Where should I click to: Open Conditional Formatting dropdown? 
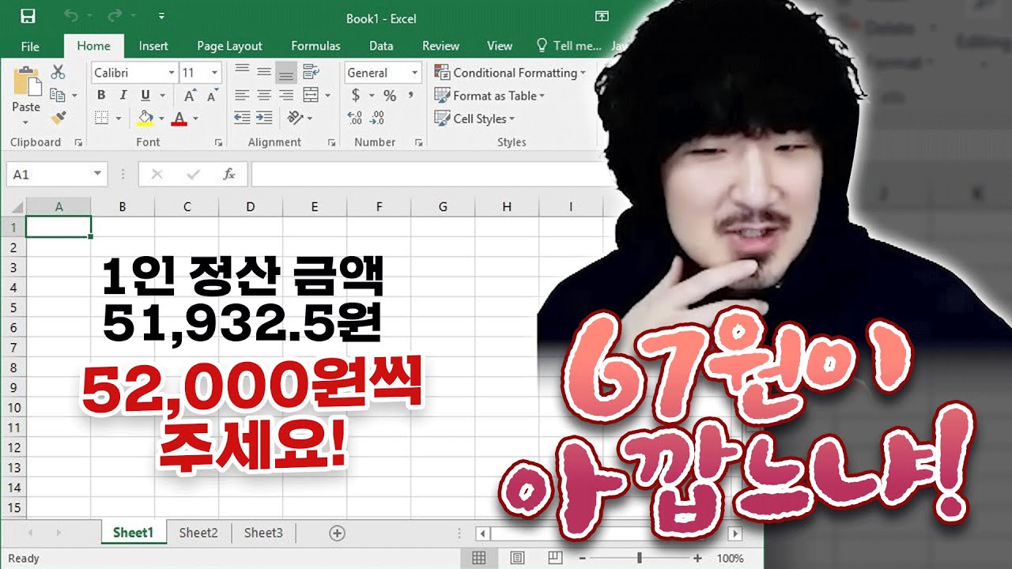pos(510,73)
